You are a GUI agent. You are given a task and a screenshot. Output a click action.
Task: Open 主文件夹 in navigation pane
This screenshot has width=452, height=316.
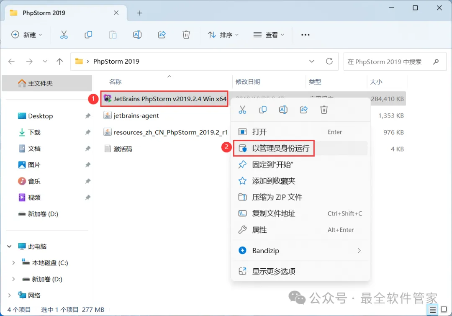pos(47,83)
